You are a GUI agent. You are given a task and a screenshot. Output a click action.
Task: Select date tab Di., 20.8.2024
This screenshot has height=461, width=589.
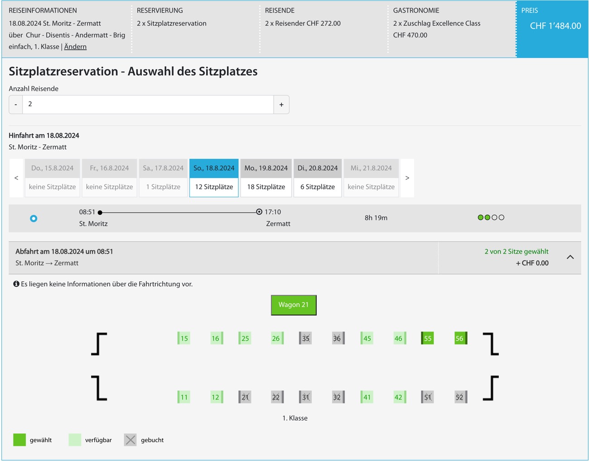(318, 178)
